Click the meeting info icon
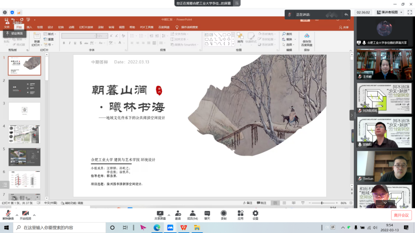415x233 pixels. 5,12
